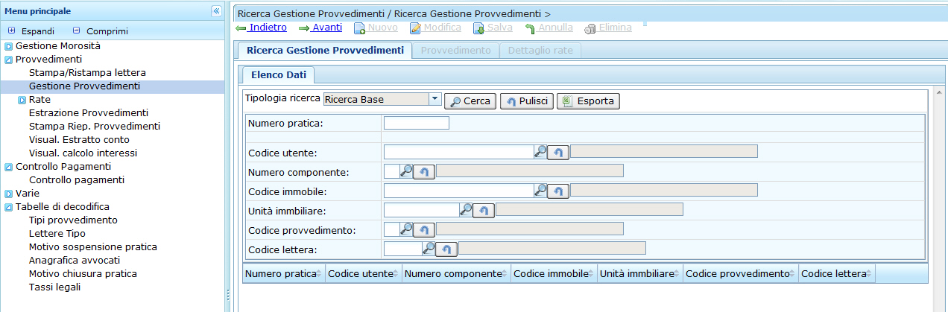The width and height of the screenshot is (948, 312).
Task: Sort by Numero componente column header
Action: click(457, 274)
